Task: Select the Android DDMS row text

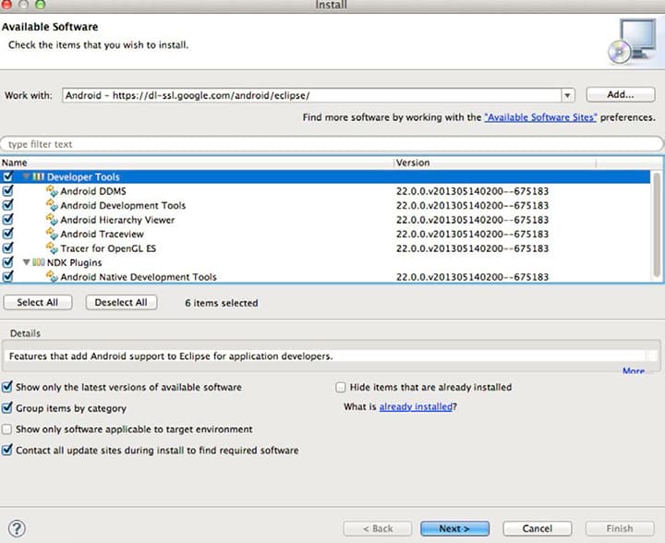Action: click(x=93, y=191)
